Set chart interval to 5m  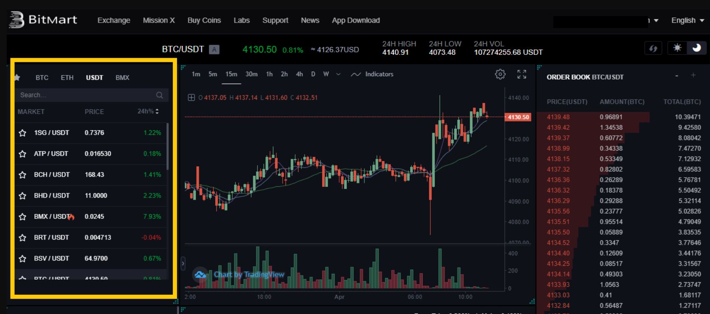213,74
